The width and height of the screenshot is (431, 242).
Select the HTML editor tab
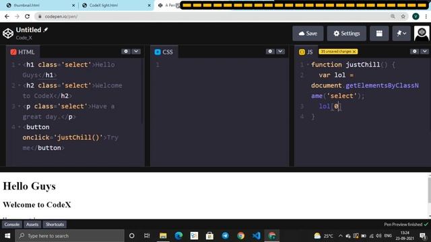(x=23, y=52)
